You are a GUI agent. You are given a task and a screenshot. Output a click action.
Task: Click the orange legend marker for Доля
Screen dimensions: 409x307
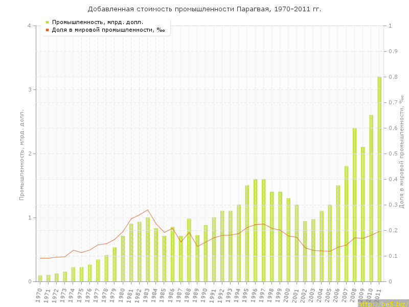(x=48, y=30)
